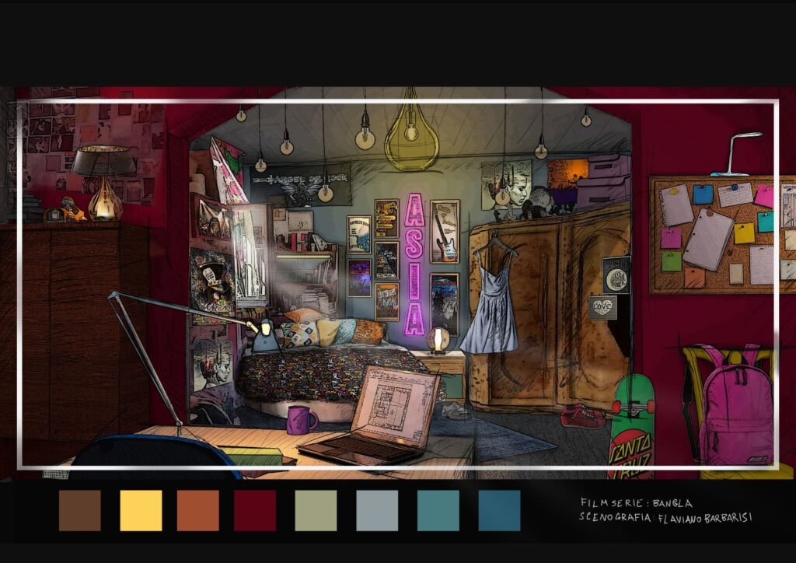The width and height of the screenshot is (796, 563).
Task: Click the dark crimson red swatch
Action: click(x=255, y=510)
